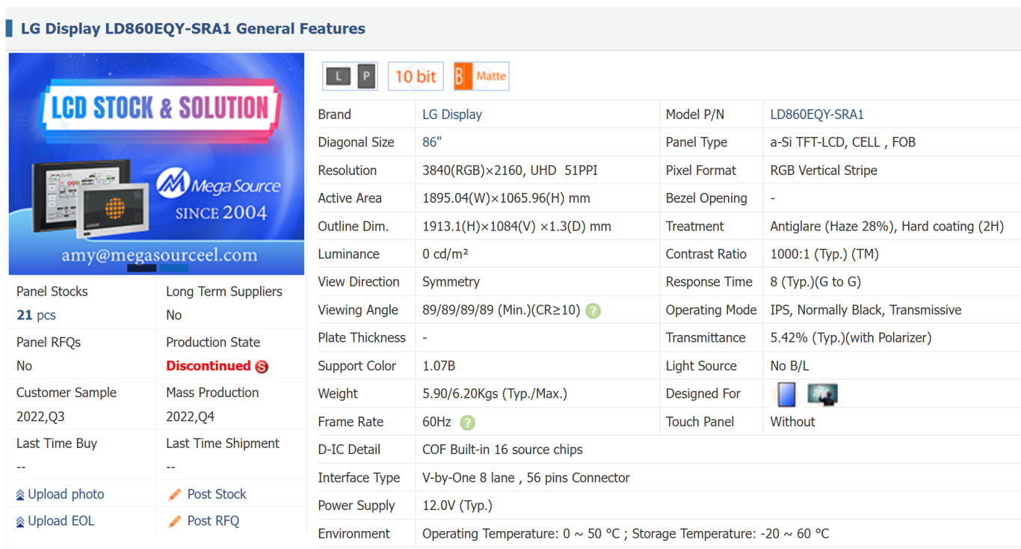Click the General Features section heading

[x=193, y=29]
